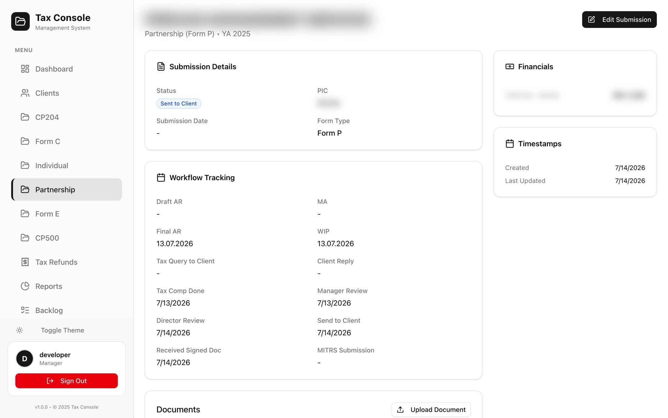The width and height of the screenshot is (668, 418).
Task: Select the Partnership menu item
Action: 67,189
